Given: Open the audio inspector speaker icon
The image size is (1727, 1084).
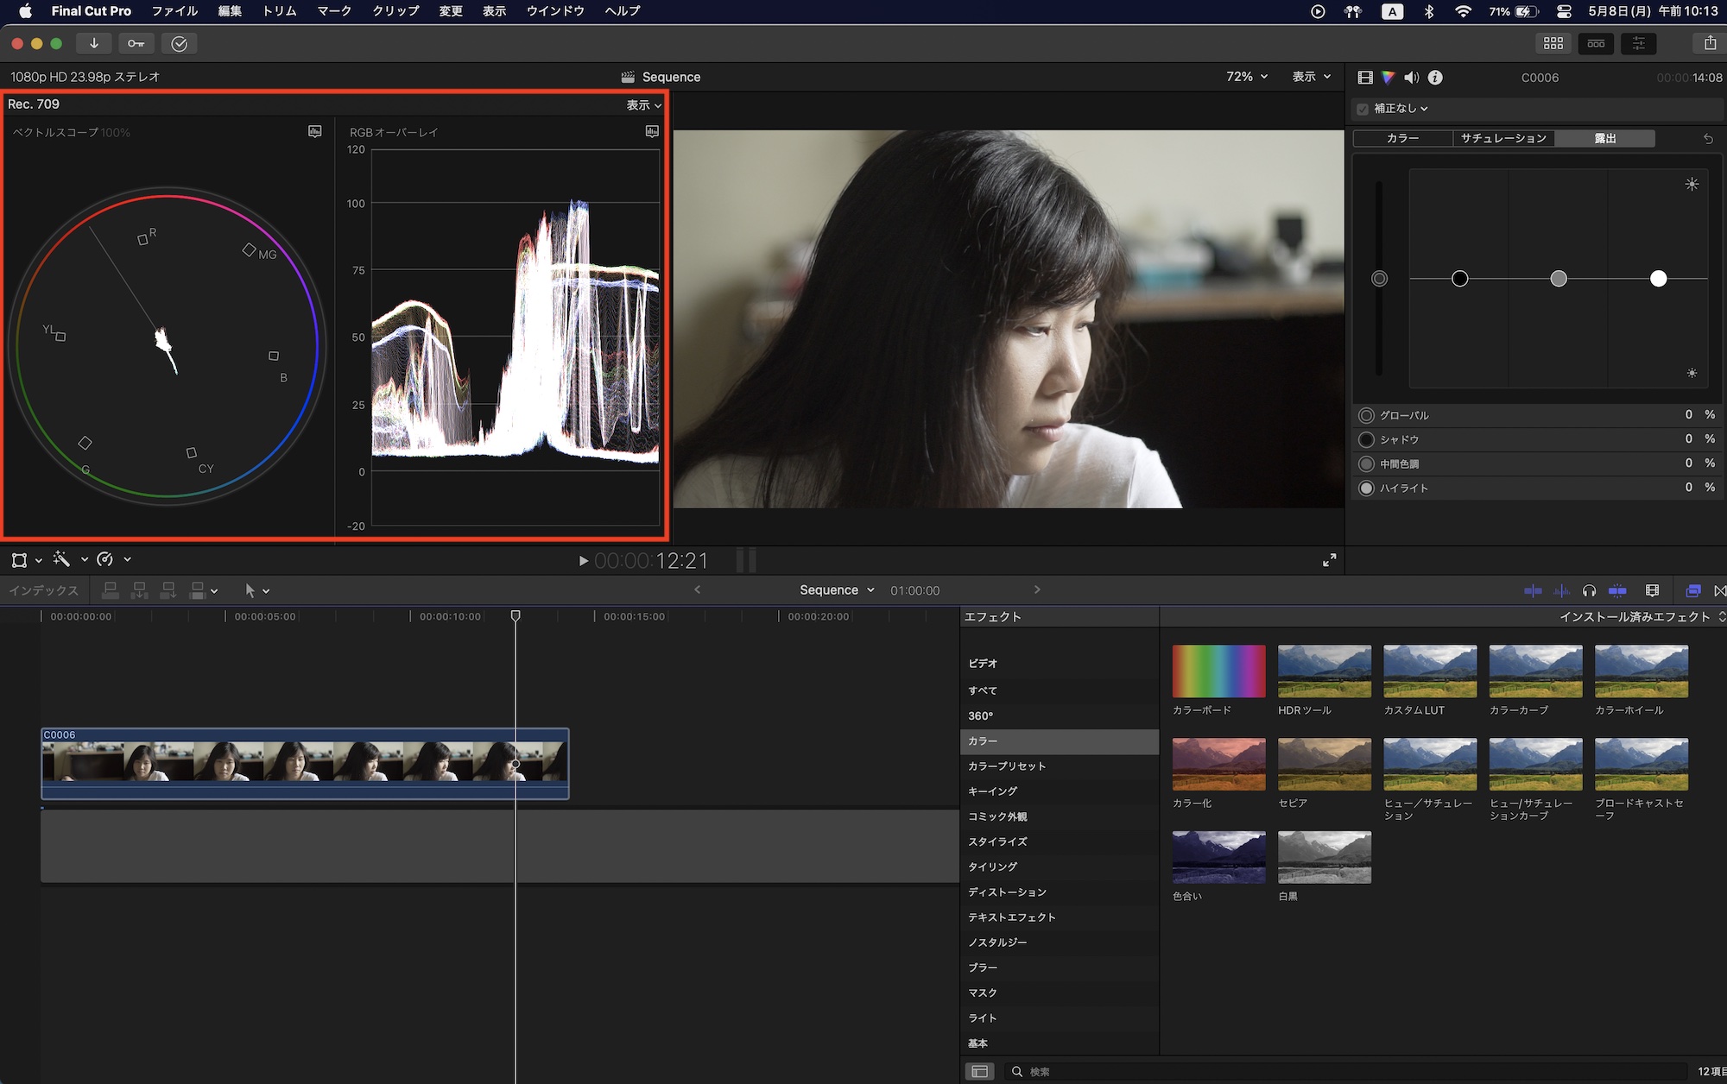Looking at the screenshot, I should (x=1411, y=78).
